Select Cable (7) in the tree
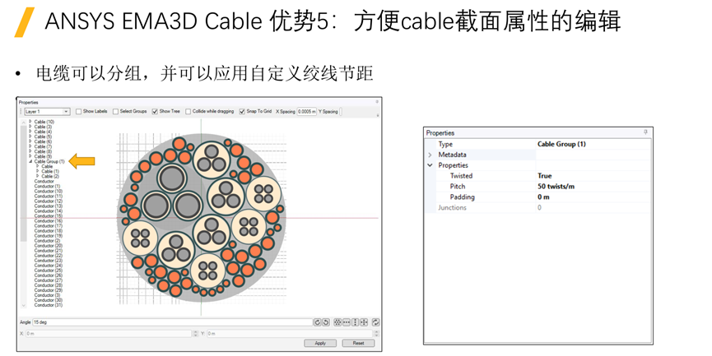 [43, 146]
